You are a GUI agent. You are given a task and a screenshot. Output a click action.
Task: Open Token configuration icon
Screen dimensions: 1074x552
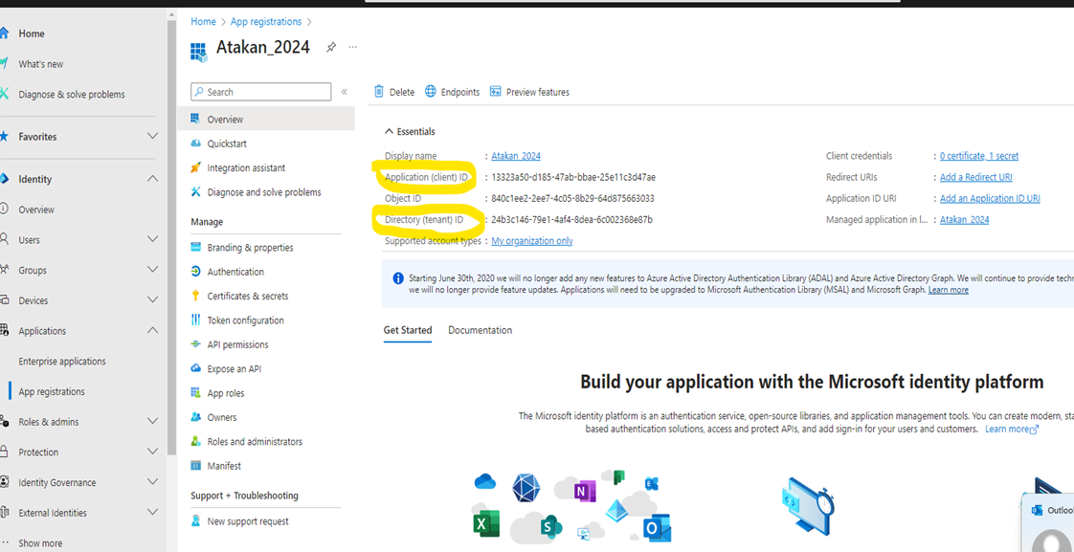(195, 320)
